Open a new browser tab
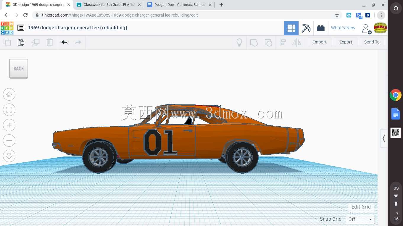This screenshot has width=403, height=226. 221,5
